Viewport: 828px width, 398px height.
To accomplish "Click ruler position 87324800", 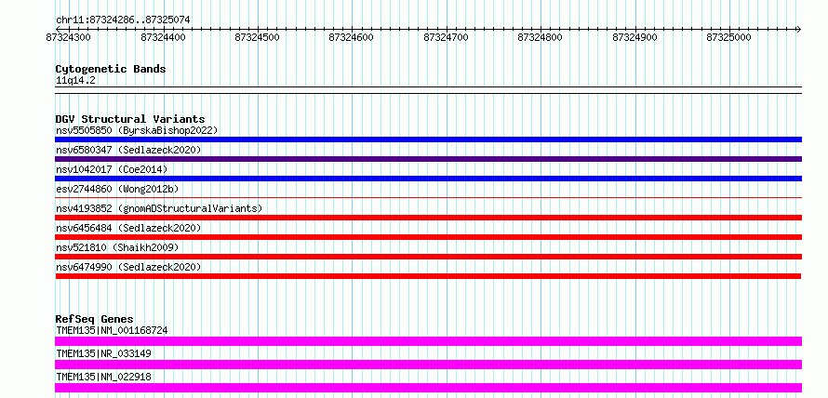I will point(541,37).
